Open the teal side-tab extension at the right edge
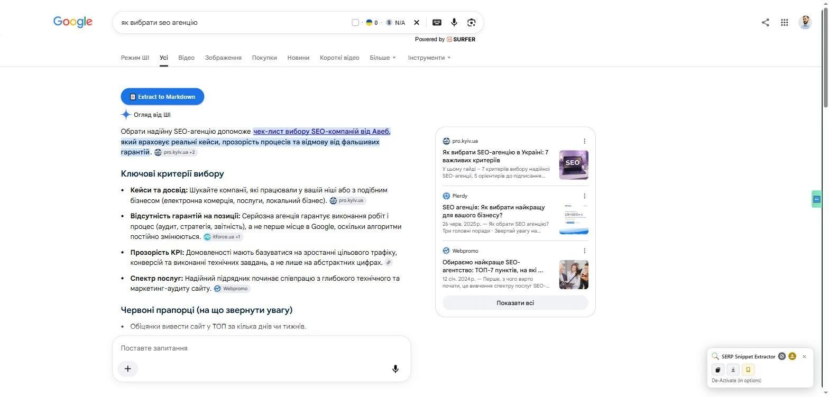829x397 pixels. click(817, 199)
